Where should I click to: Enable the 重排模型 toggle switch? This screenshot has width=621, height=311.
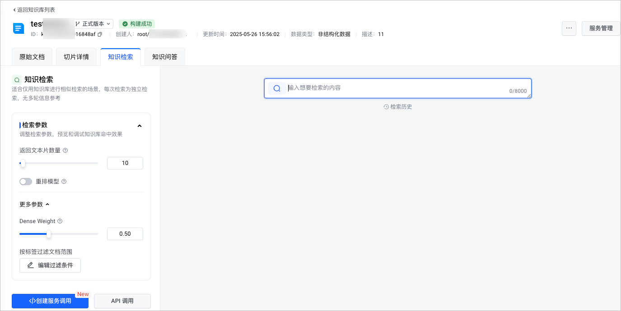point(26,182)
